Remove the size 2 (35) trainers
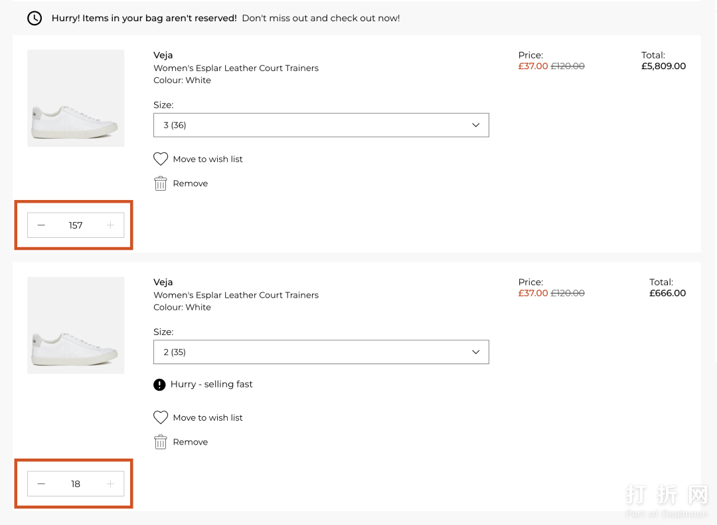Image resolution: width=717 pixels, height=525 pixels. pos(191,442)
